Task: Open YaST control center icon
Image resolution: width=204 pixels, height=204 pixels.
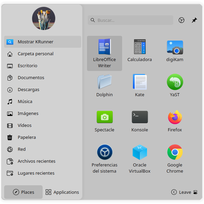Action: point(175,85)
